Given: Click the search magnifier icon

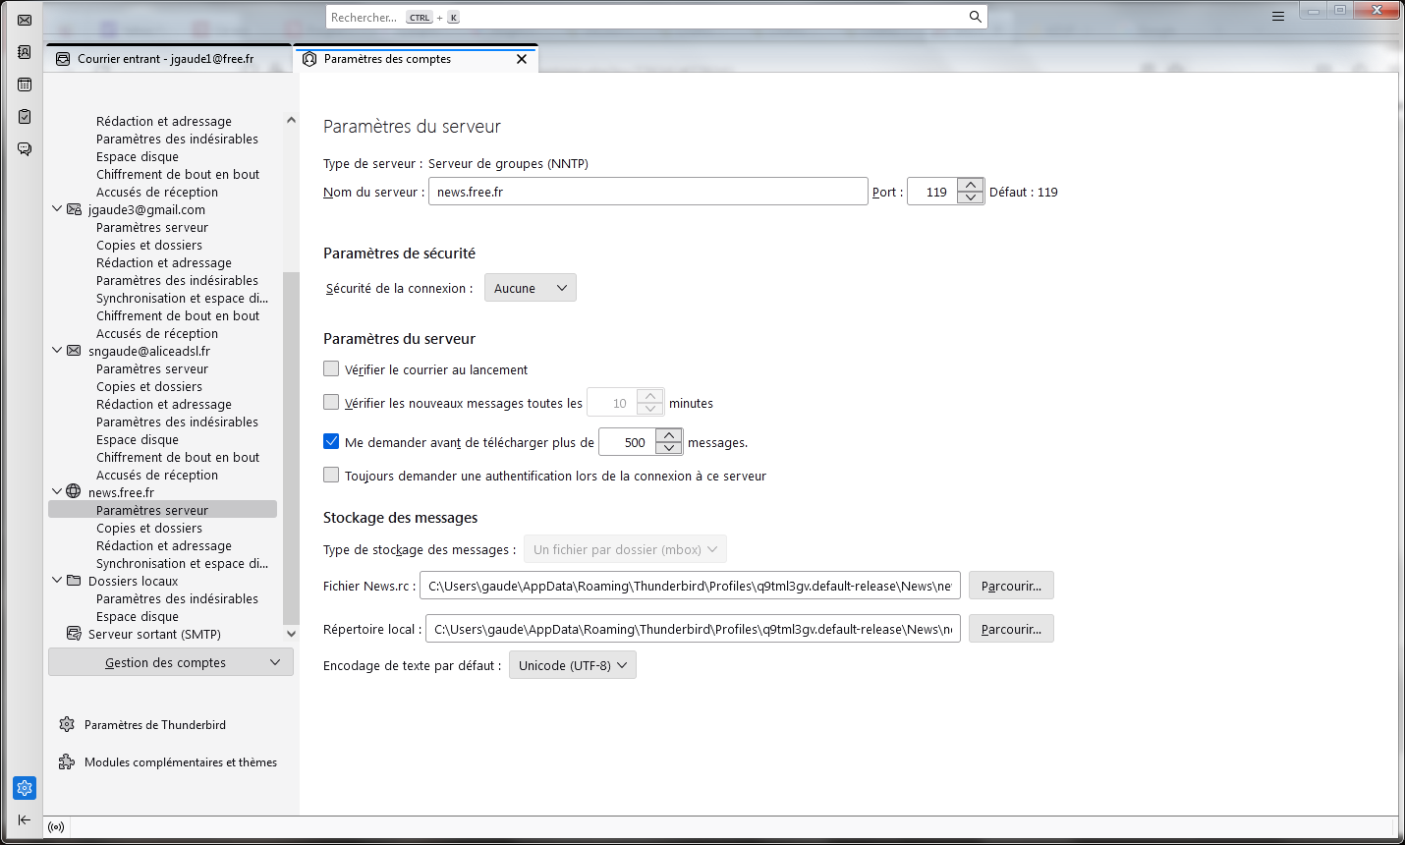Looking at the screenshot, I should [x=975, y=17].
